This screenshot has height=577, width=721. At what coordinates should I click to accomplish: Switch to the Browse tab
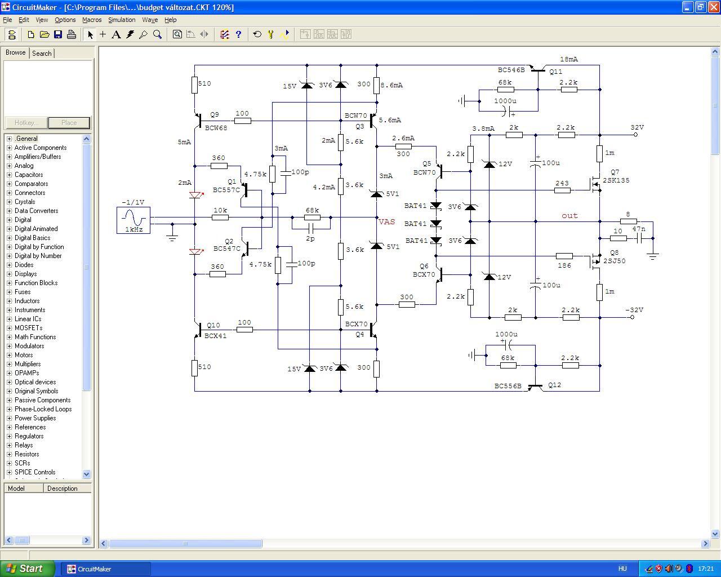[15, 52]
